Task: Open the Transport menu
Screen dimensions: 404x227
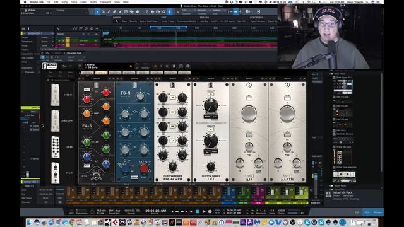Action: (x=105, y=2)
